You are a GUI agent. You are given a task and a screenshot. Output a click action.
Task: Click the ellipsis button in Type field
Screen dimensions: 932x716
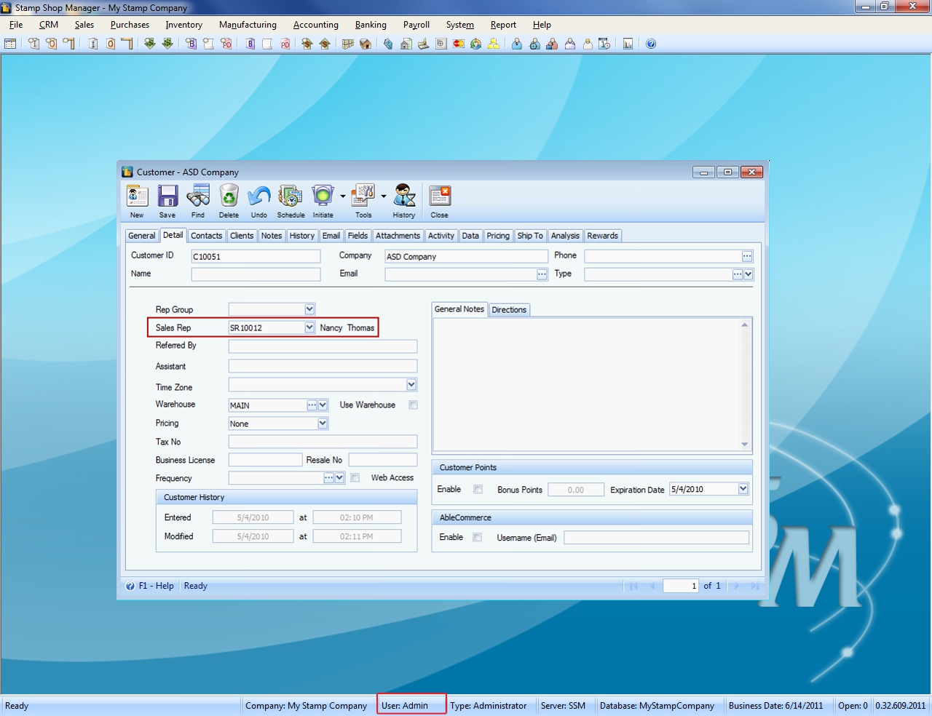[x=738, y=274]
